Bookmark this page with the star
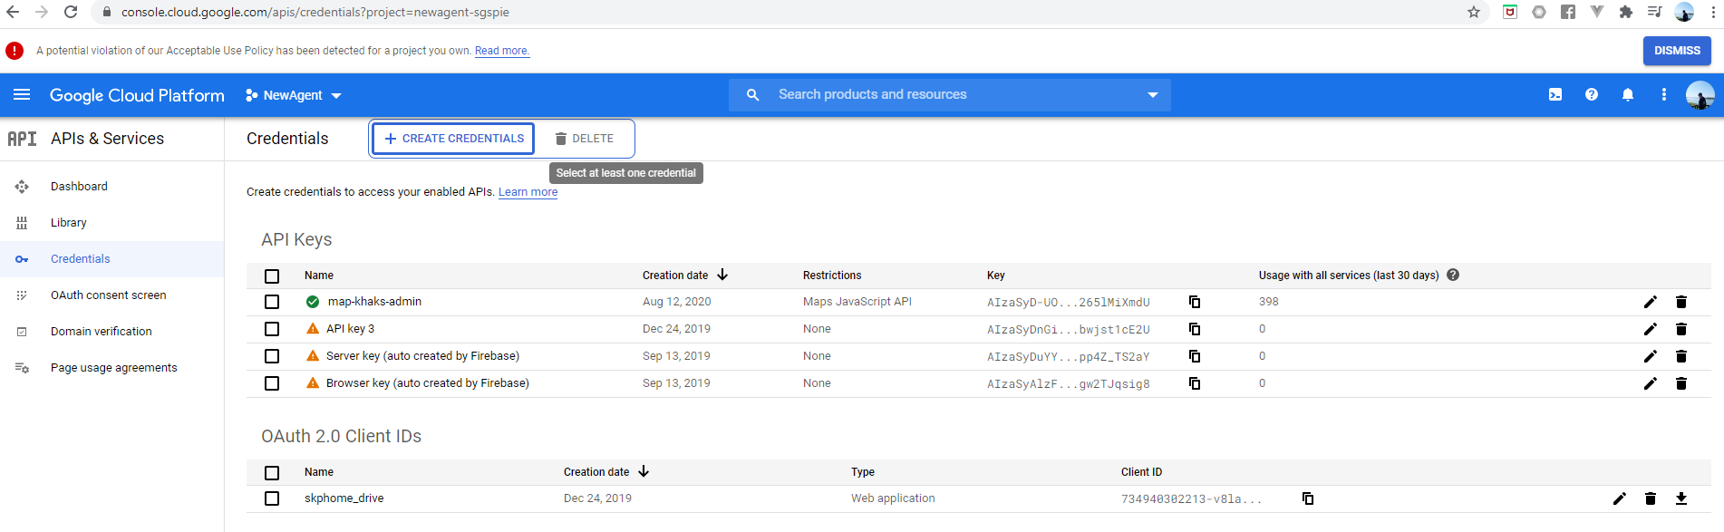This screenshot has width=1724, height=532. click(1474, 12)
